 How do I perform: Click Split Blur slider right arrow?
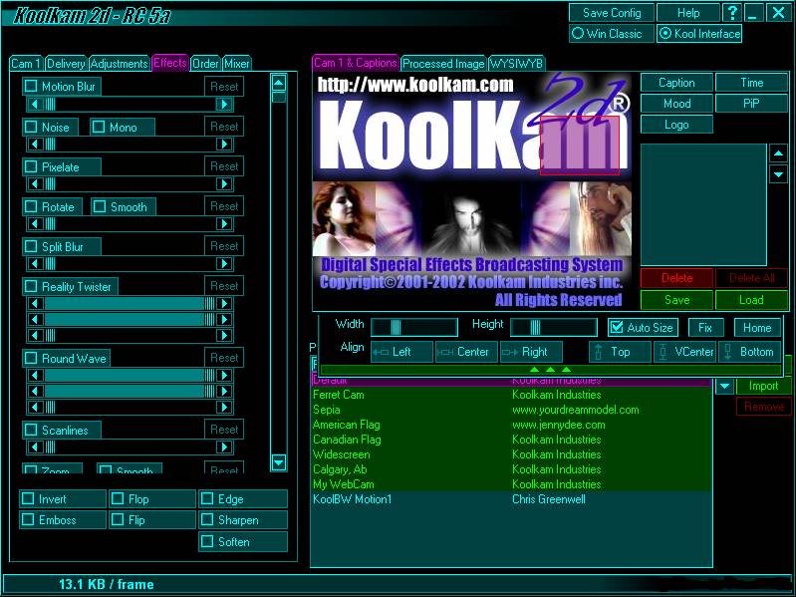pos(224,263)
